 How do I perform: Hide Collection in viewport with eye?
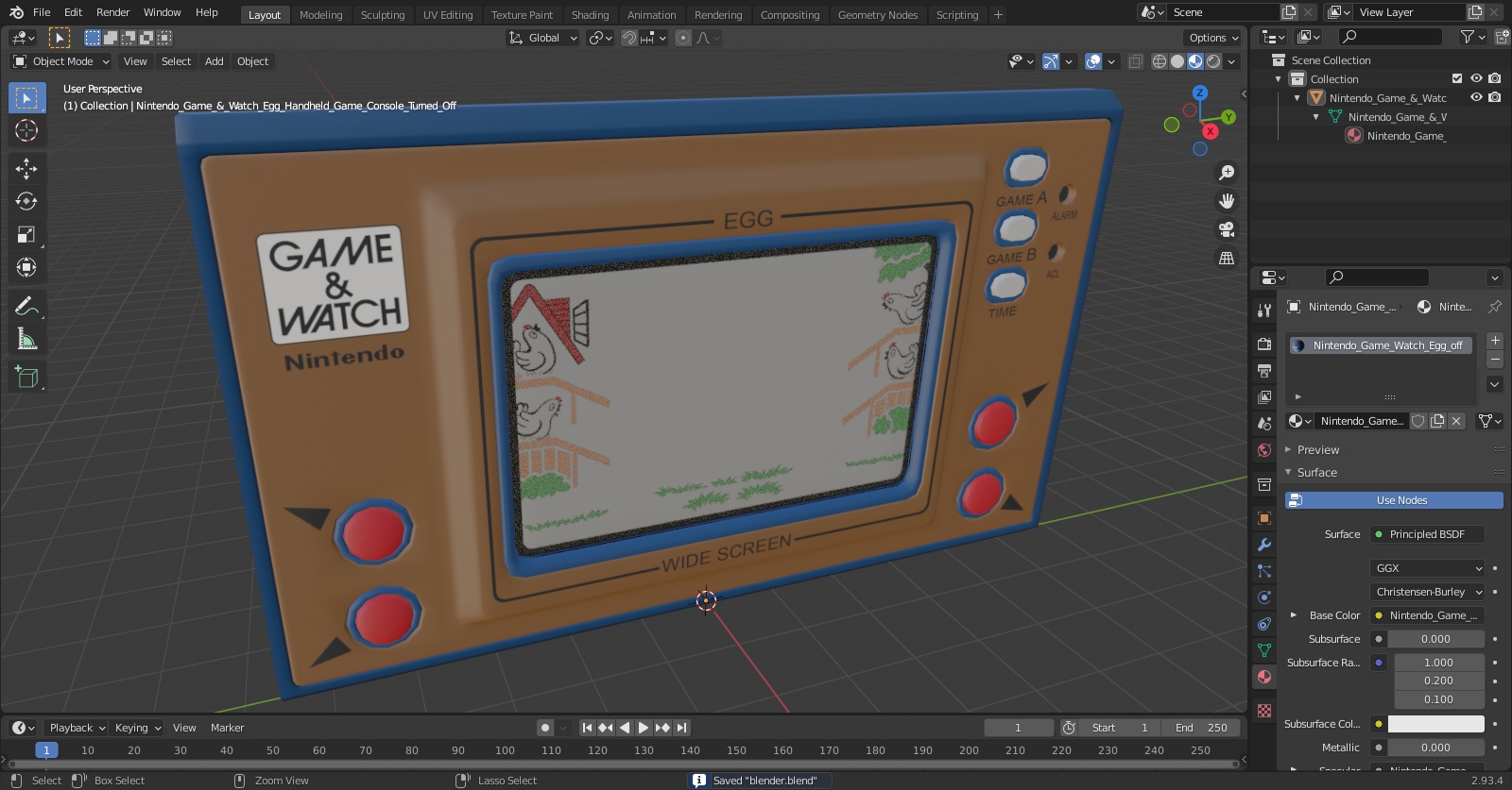click(1476, 78)
